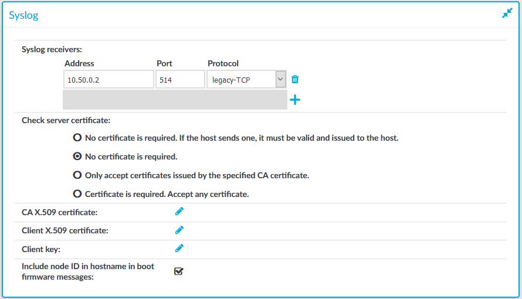Edit the Client X.509 certificate
This screenshot has width=522, height=299.
(179, 230)
